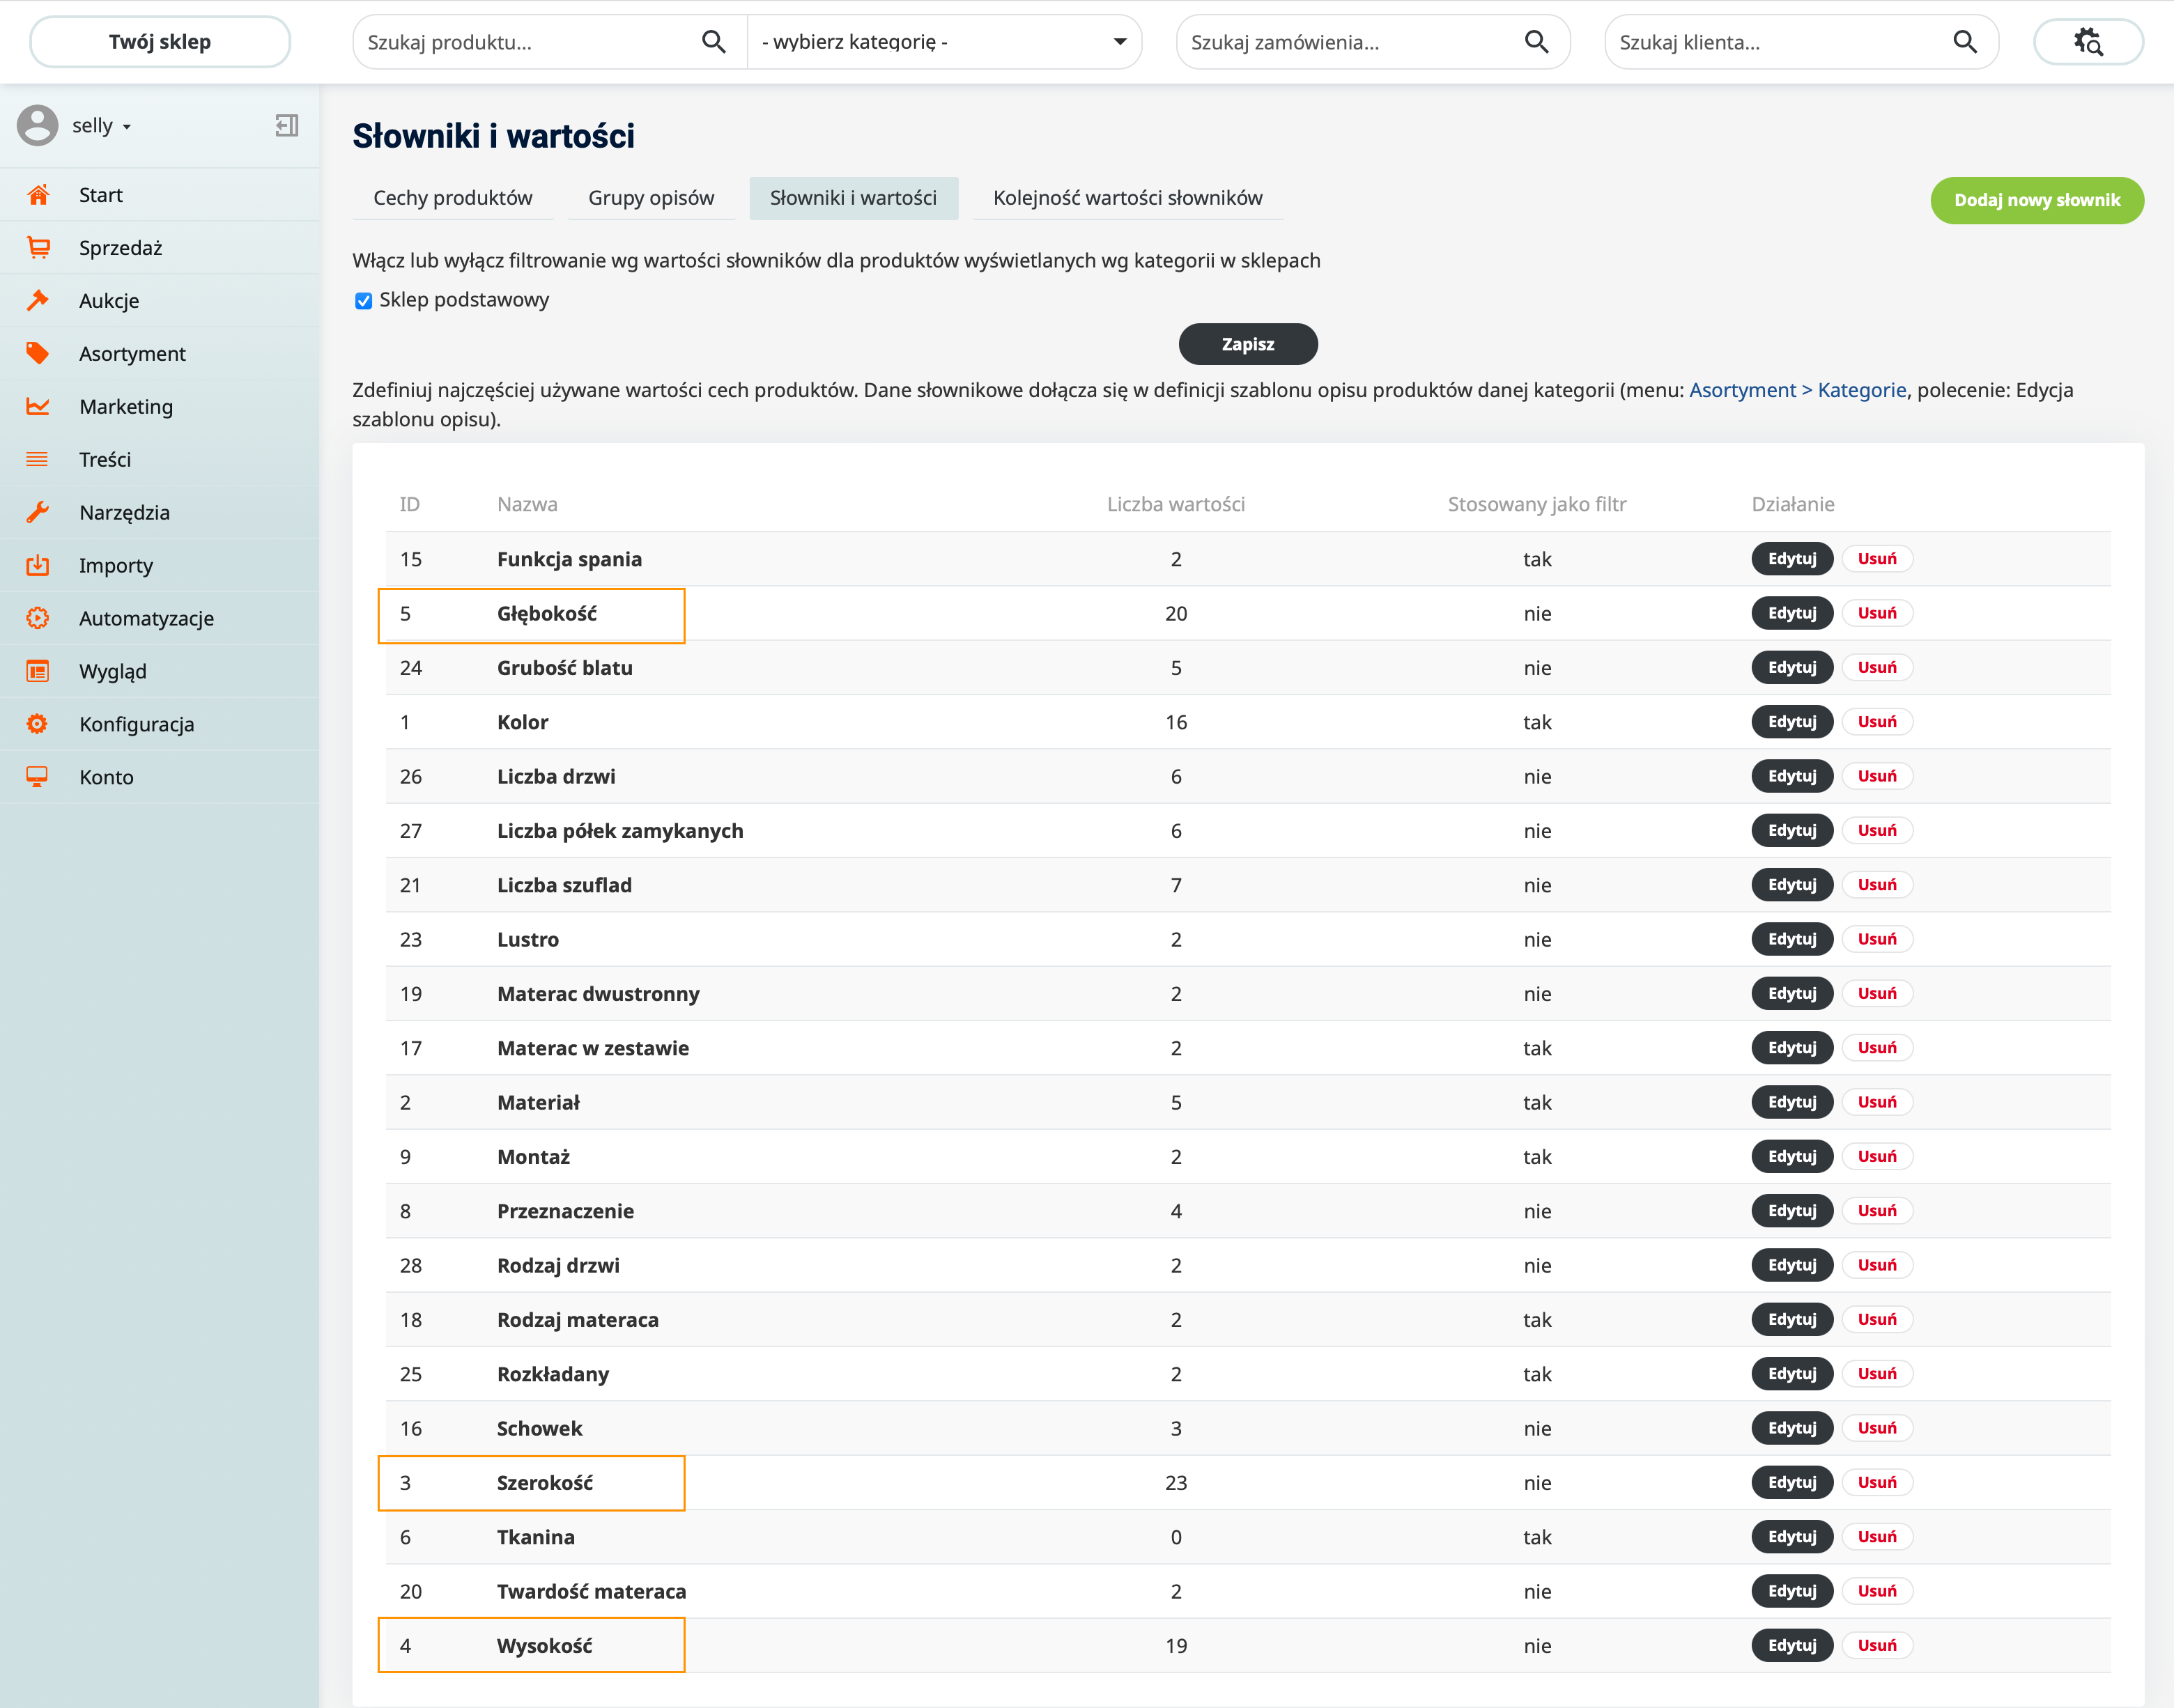This screenshot has height=1708, width=2174.
Task: Open Importy via its download icon
Action: (38, 565)
